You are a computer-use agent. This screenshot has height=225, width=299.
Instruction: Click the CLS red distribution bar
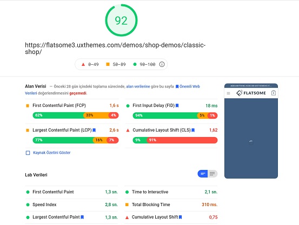click(x=182, y=140)
